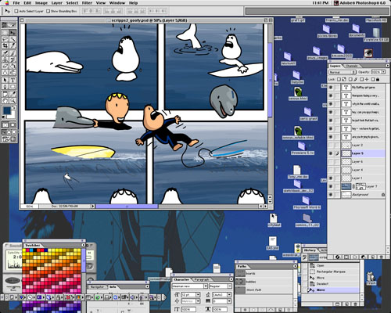Viewport: 391px width, 313px height.
Task: Show Layer 2 by clicking its eye box
Action: pos(331,145)
